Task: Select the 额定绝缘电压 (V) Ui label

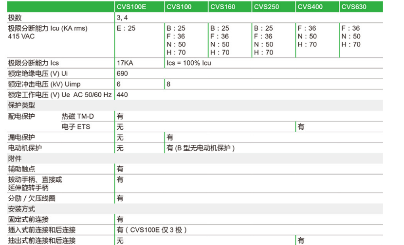Action: point(37,73)
